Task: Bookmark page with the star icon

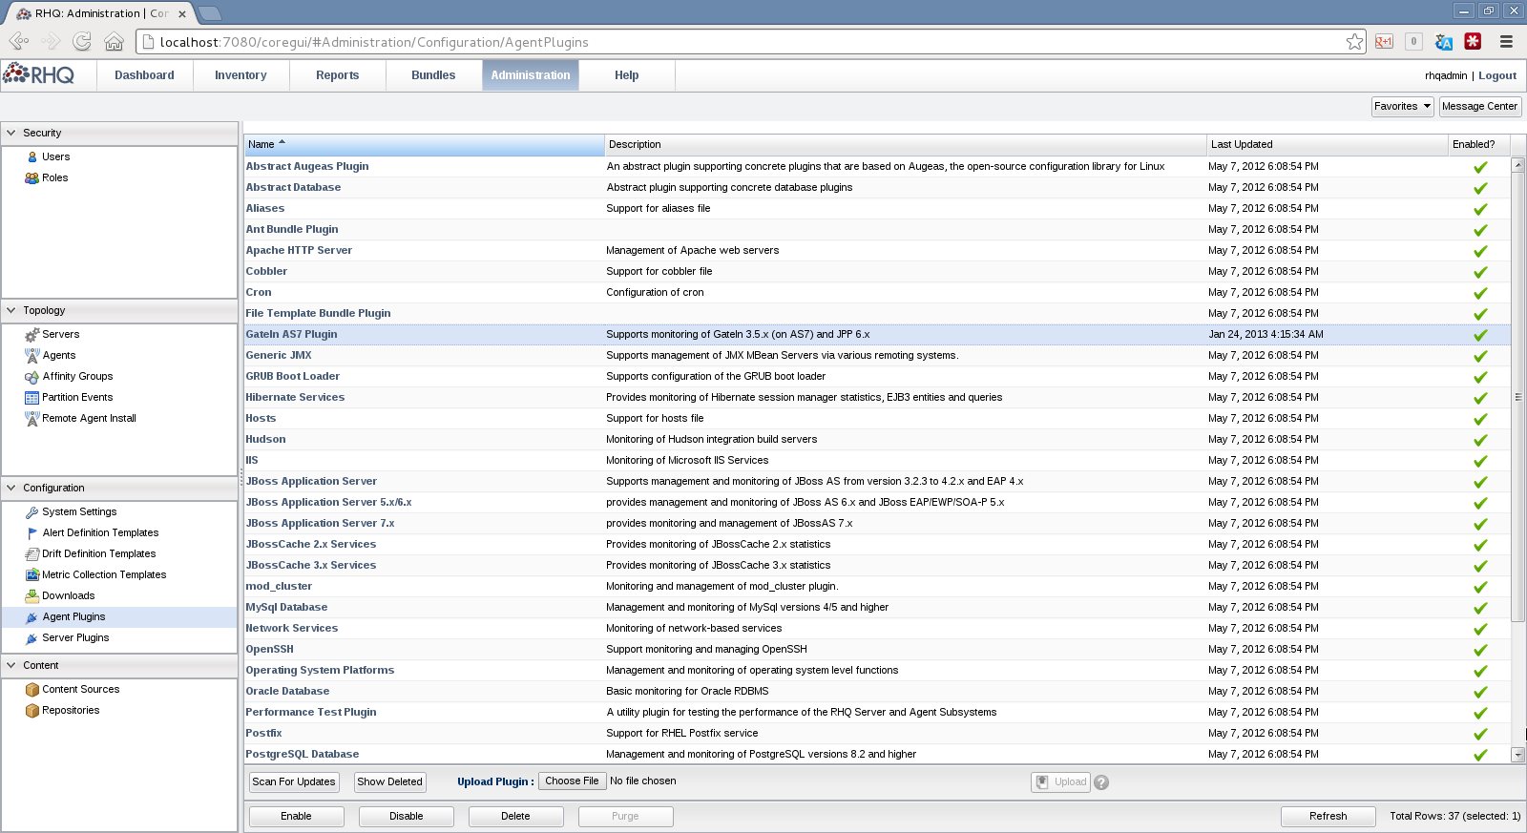Action: coord(1354,41)
